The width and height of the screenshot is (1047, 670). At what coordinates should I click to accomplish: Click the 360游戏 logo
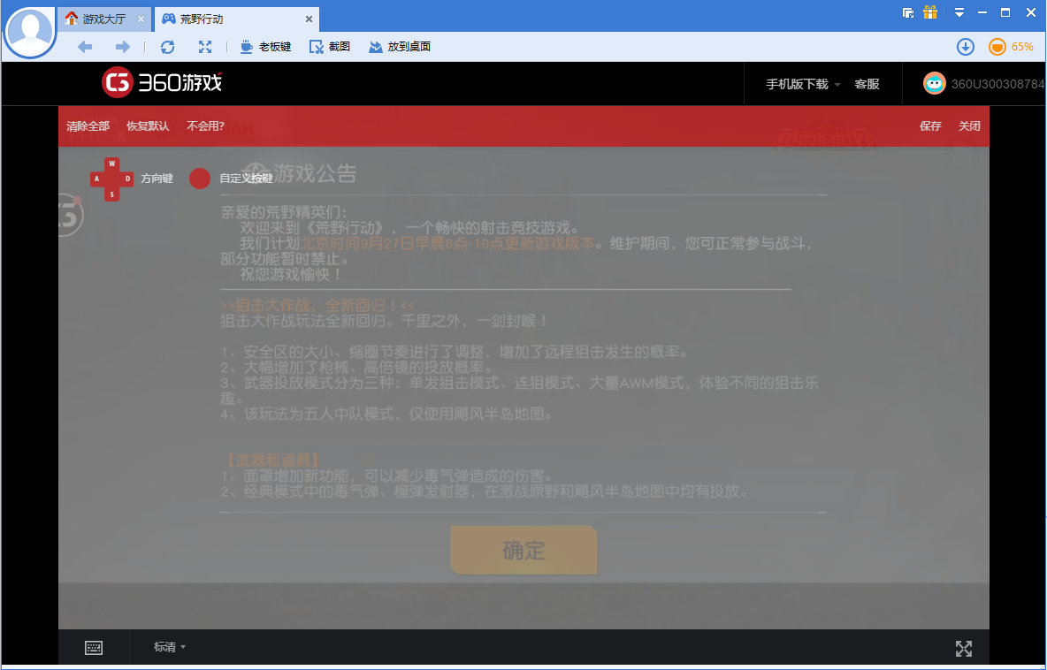click(x=162, y=83)
